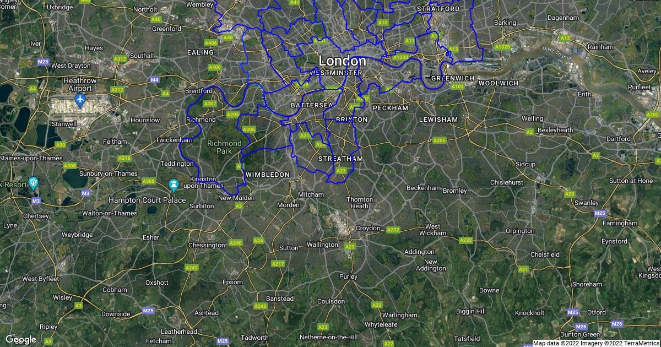The width and height of the screenshot is (661, 347).
Task: Click the A232 road shield near Croydon
Action: click(393, 229)
